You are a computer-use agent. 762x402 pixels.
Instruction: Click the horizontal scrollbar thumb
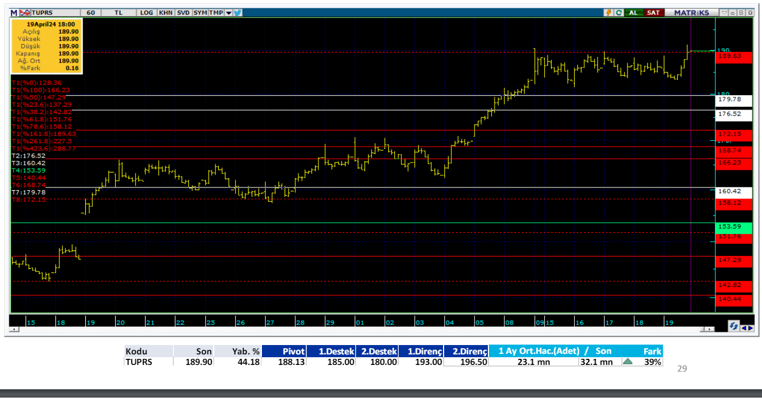[x=703, y=330]
